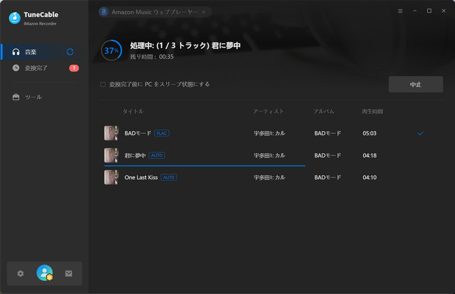Click the clock icon beside 変換完了
Screen dimensions: 455x294
(x=16, y=68)
